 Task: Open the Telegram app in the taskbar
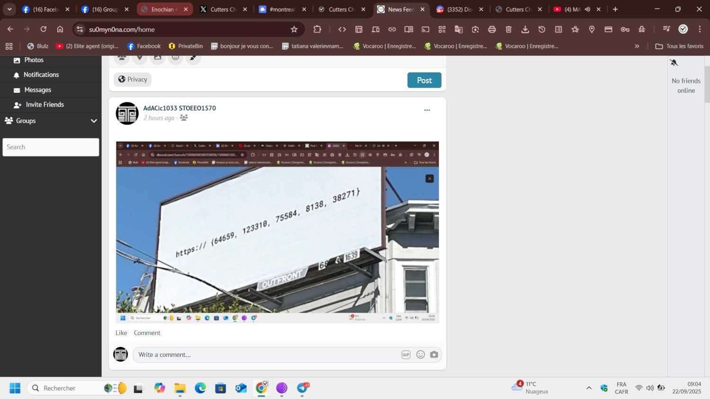pyautogui.click(x=302, y=388)
